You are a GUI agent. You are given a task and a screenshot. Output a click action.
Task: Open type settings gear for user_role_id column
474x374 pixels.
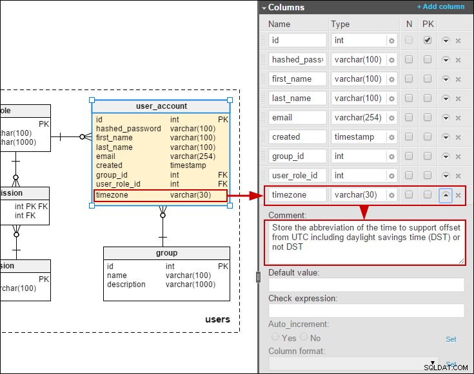click(x=391, y=176)
